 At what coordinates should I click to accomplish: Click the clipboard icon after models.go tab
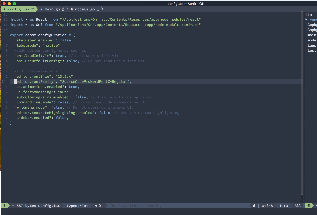[98, 9]
